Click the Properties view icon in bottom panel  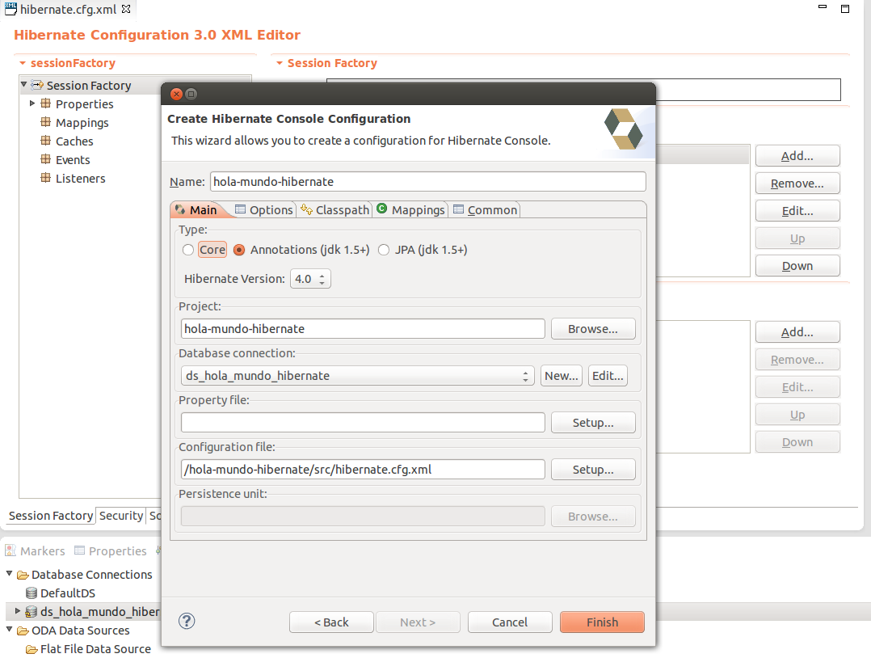click(x=79, y=550)
